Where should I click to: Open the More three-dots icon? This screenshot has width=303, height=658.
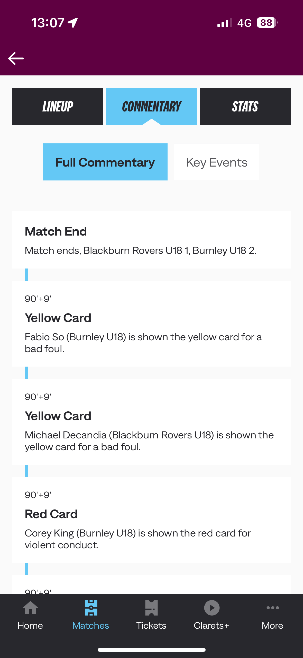point(272,608)
